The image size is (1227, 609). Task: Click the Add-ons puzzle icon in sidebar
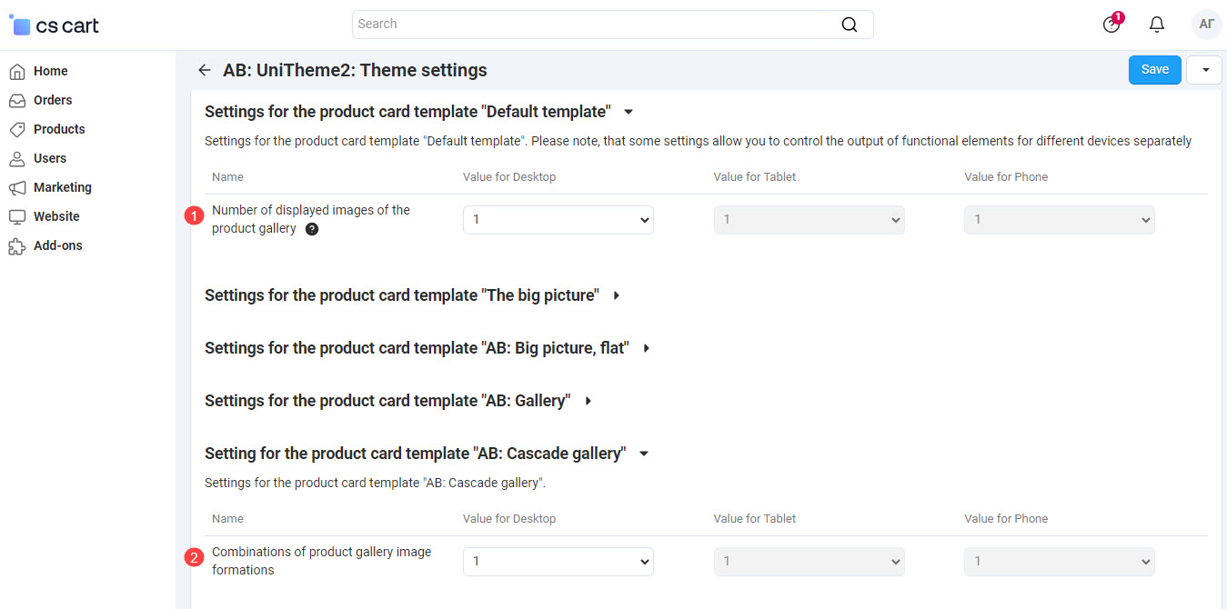tap(17, 245)
